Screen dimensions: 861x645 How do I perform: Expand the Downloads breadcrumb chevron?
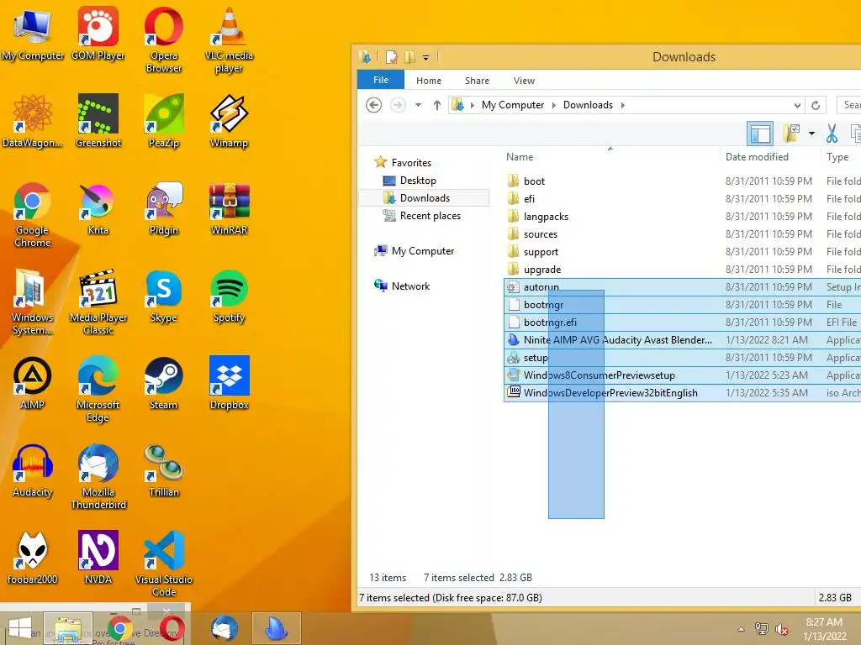[623, 105]
